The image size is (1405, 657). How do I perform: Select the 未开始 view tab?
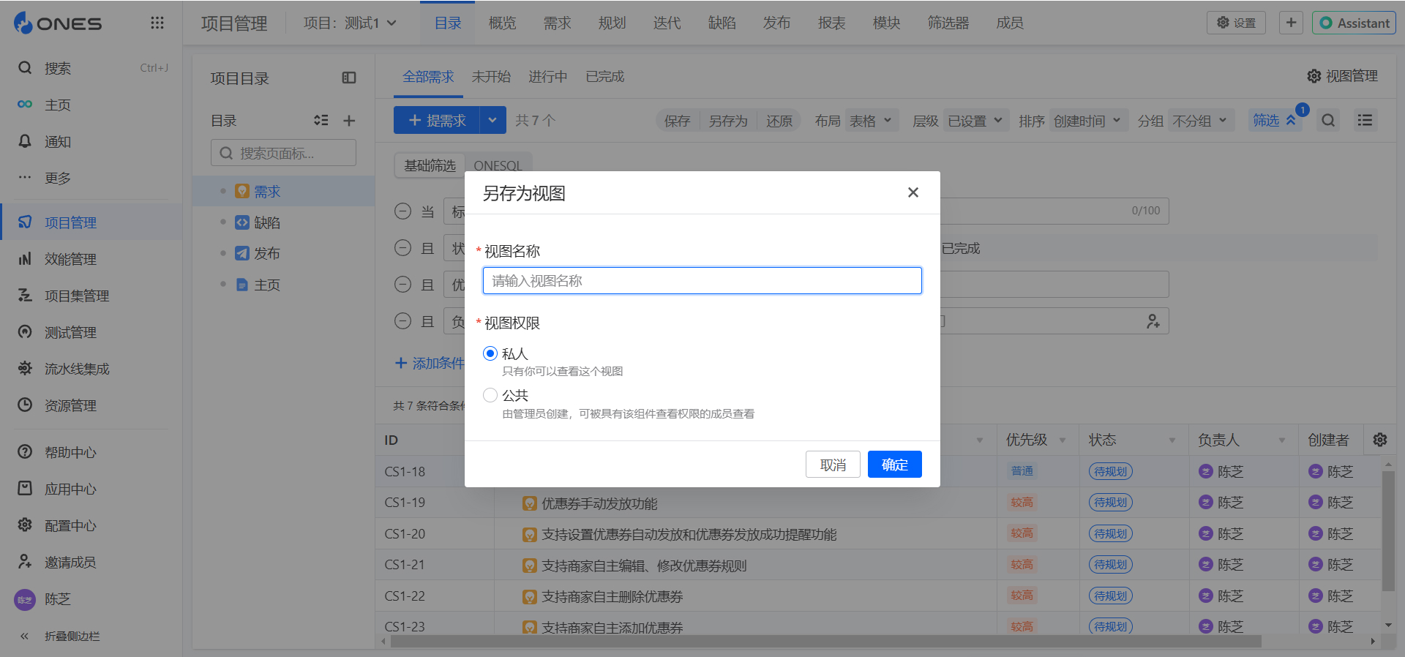tap(491, 77)
